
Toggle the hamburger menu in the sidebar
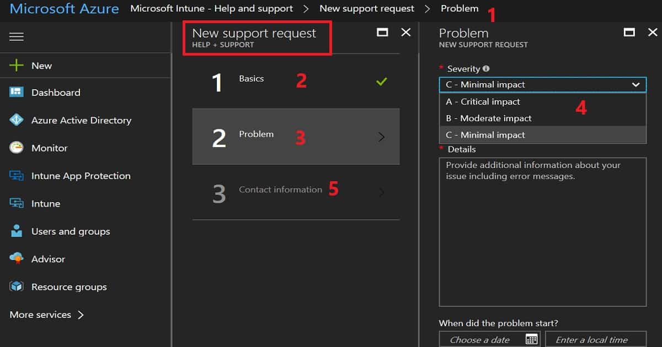[17, 37]
